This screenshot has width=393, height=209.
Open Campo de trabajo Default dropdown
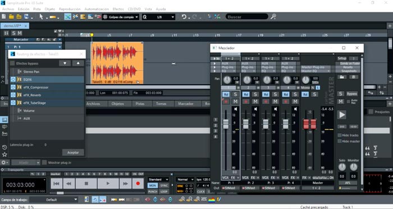[x=54, y=199]
